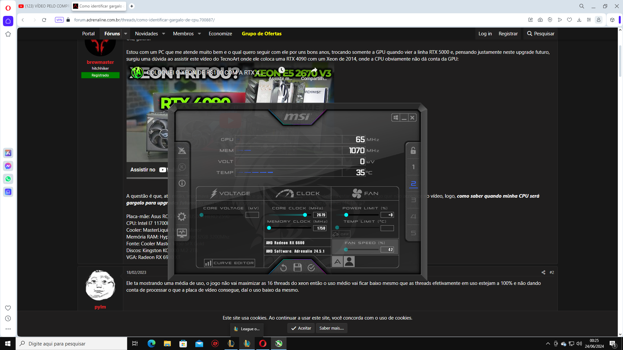The width and height of the screenshot is (623, 350).
Task: Open Grupo de Ofertas link
Action: [262, 34]
